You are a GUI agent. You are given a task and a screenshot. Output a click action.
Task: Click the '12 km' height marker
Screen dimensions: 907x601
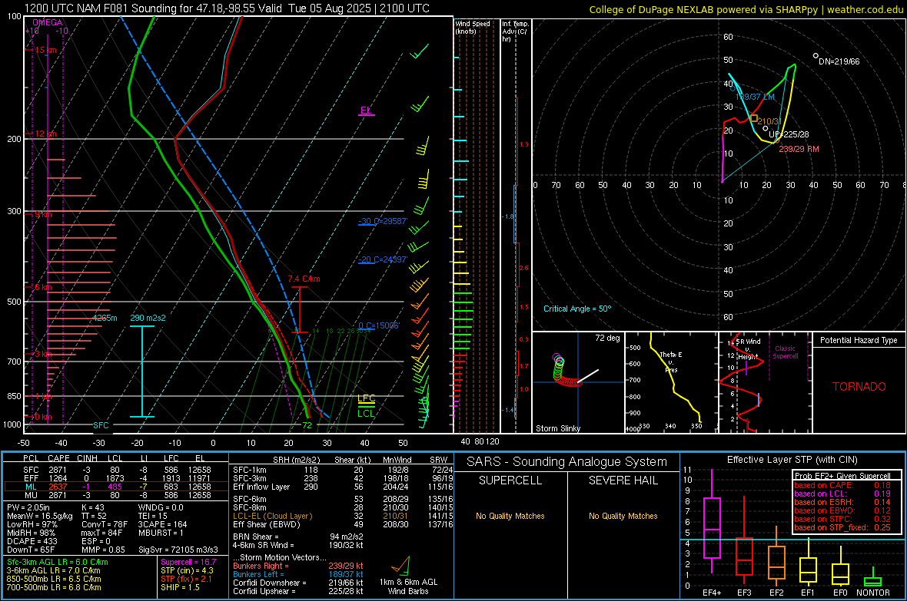[x=45, y=134]
